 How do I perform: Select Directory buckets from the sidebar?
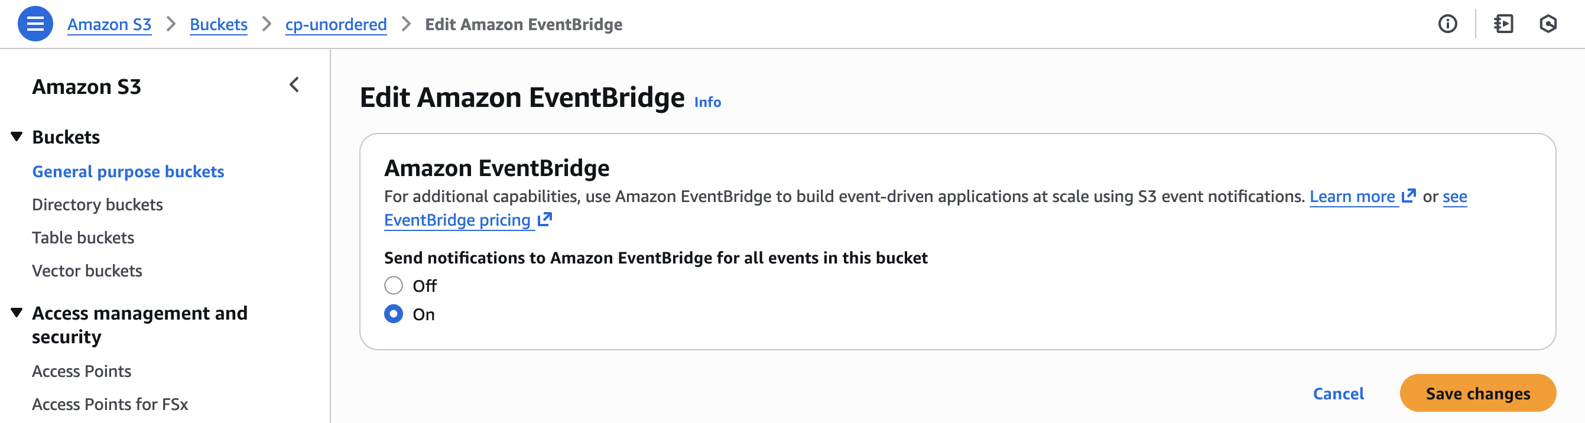coord(98,204)
